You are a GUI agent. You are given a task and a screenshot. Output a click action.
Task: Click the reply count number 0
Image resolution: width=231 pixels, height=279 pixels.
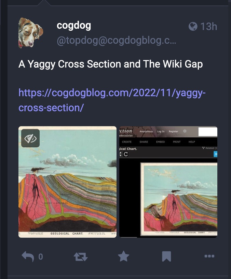41,256
